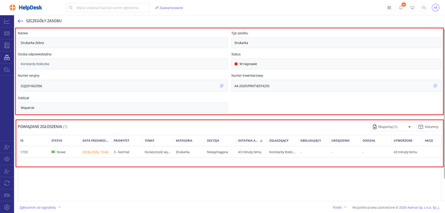The height and width of the screenshot is (213, 445).
Task: Click the Niewymagana decision cell
Action: click(217, 152)
